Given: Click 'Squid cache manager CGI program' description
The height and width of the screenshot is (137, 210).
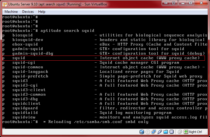Looking at the screenshot, I should click(x=139, y=63).
